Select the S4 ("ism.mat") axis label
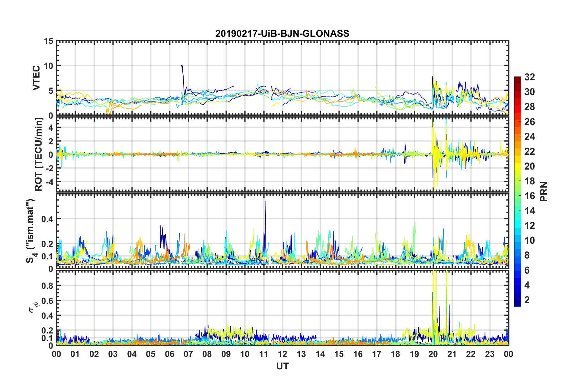 31,231
